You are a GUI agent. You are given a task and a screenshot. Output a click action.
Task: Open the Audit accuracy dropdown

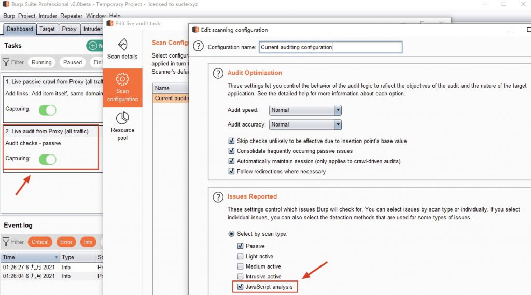tap(305, 124)
